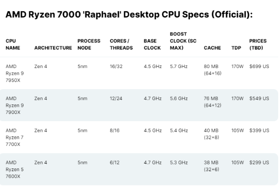
Task: Click the CACHE column header
Action: click(x=212, y=48)
